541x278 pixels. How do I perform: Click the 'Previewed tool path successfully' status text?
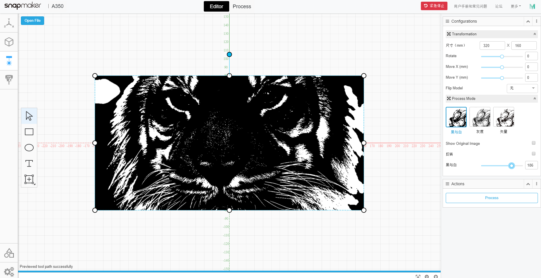point(46,266)
